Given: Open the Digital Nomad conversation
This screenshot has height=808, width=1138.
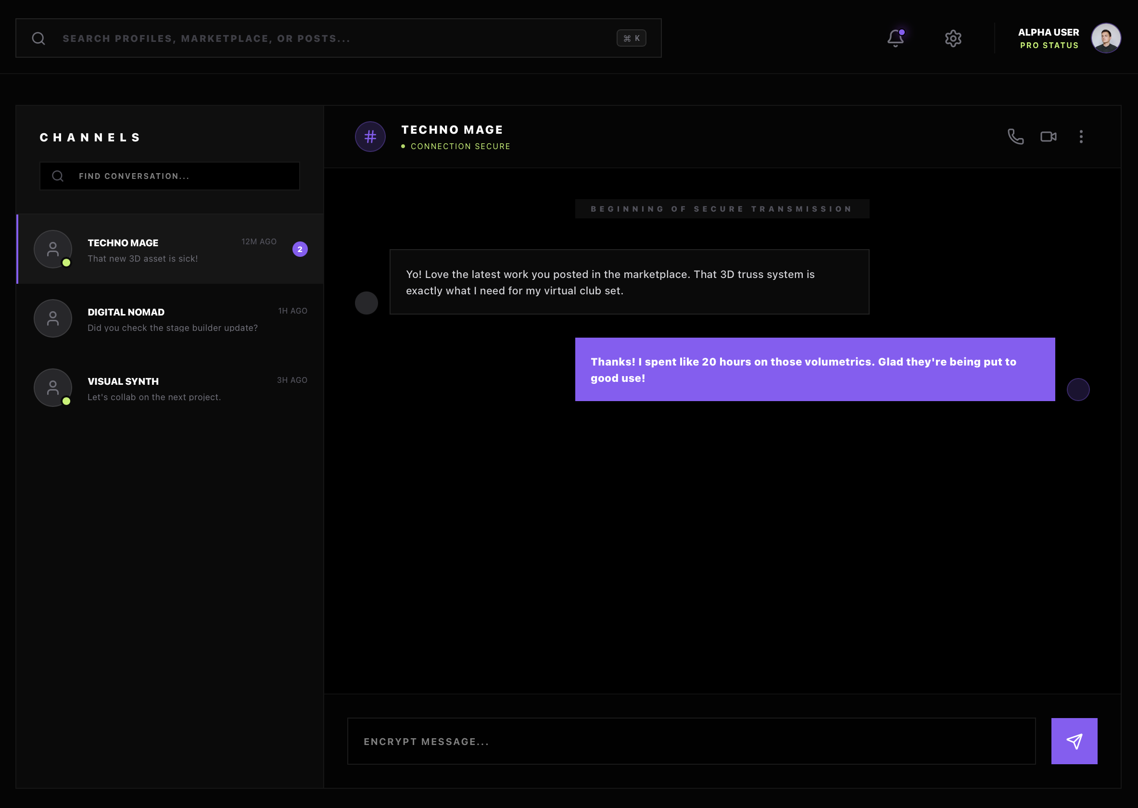Looking at the screenshot, I should [171, 318].
